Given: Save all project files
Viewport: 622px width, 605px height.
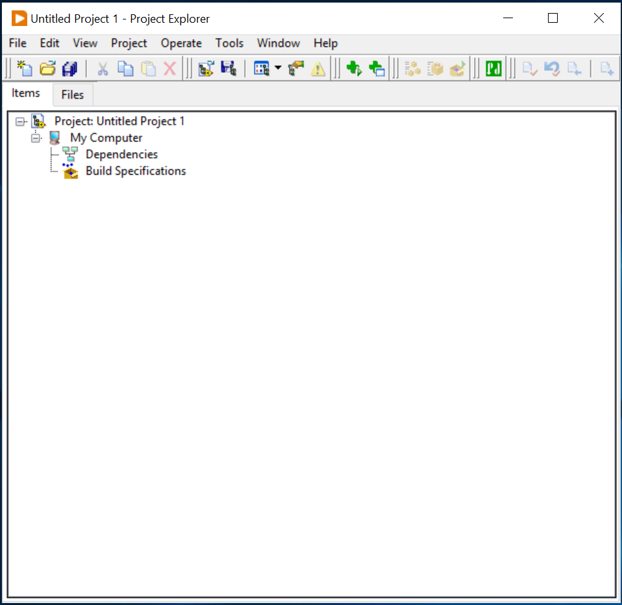Looking at the screenshot, I should click(x=69, y=68).
